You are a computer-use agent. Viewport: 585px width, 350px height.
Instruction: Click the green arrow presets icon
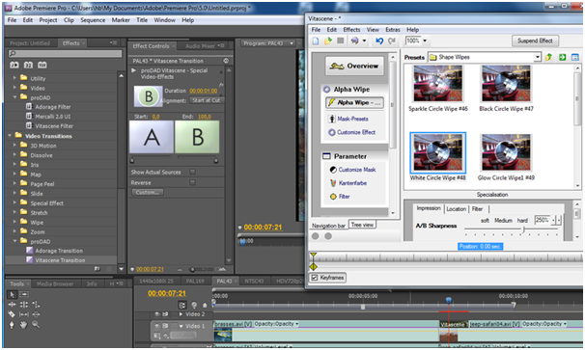pos(562,57)
